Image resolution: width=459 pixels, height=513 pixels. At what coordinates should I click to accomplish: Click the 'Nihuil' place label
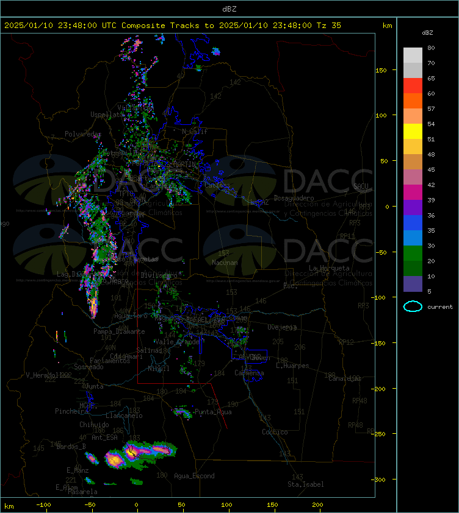click(x=159, y=369)
